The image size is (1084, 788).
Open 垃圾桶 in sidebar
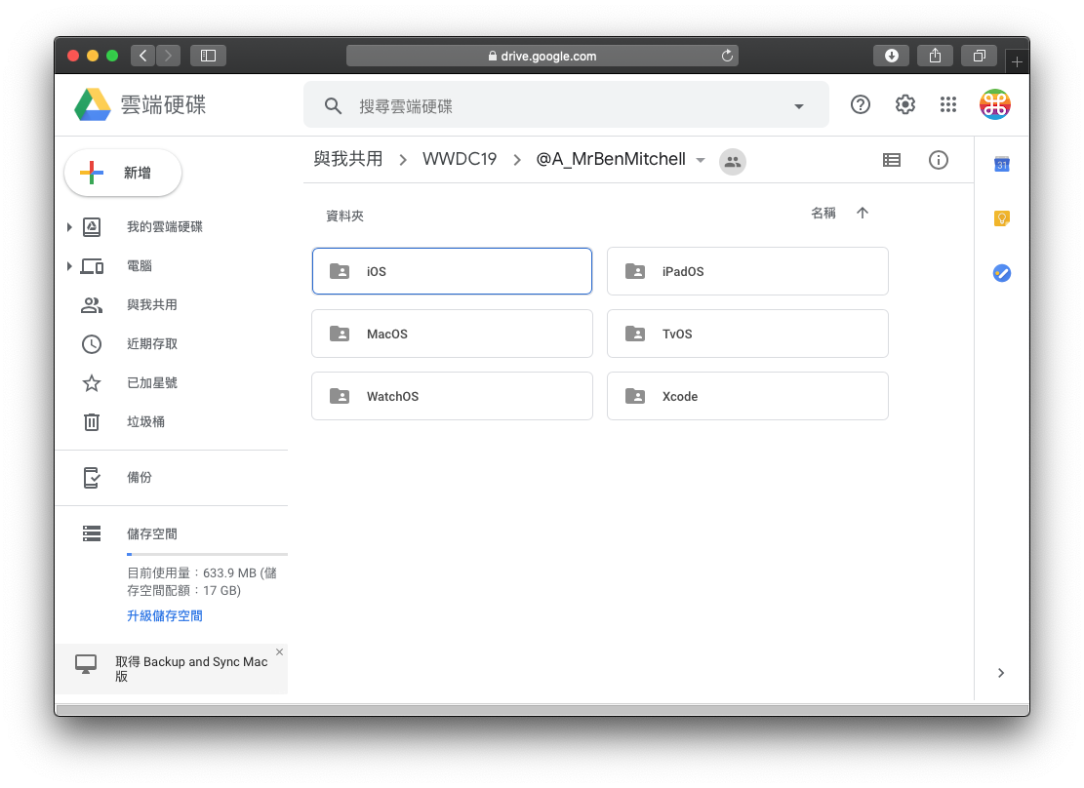pyautogui.click(x=146, y=421)
